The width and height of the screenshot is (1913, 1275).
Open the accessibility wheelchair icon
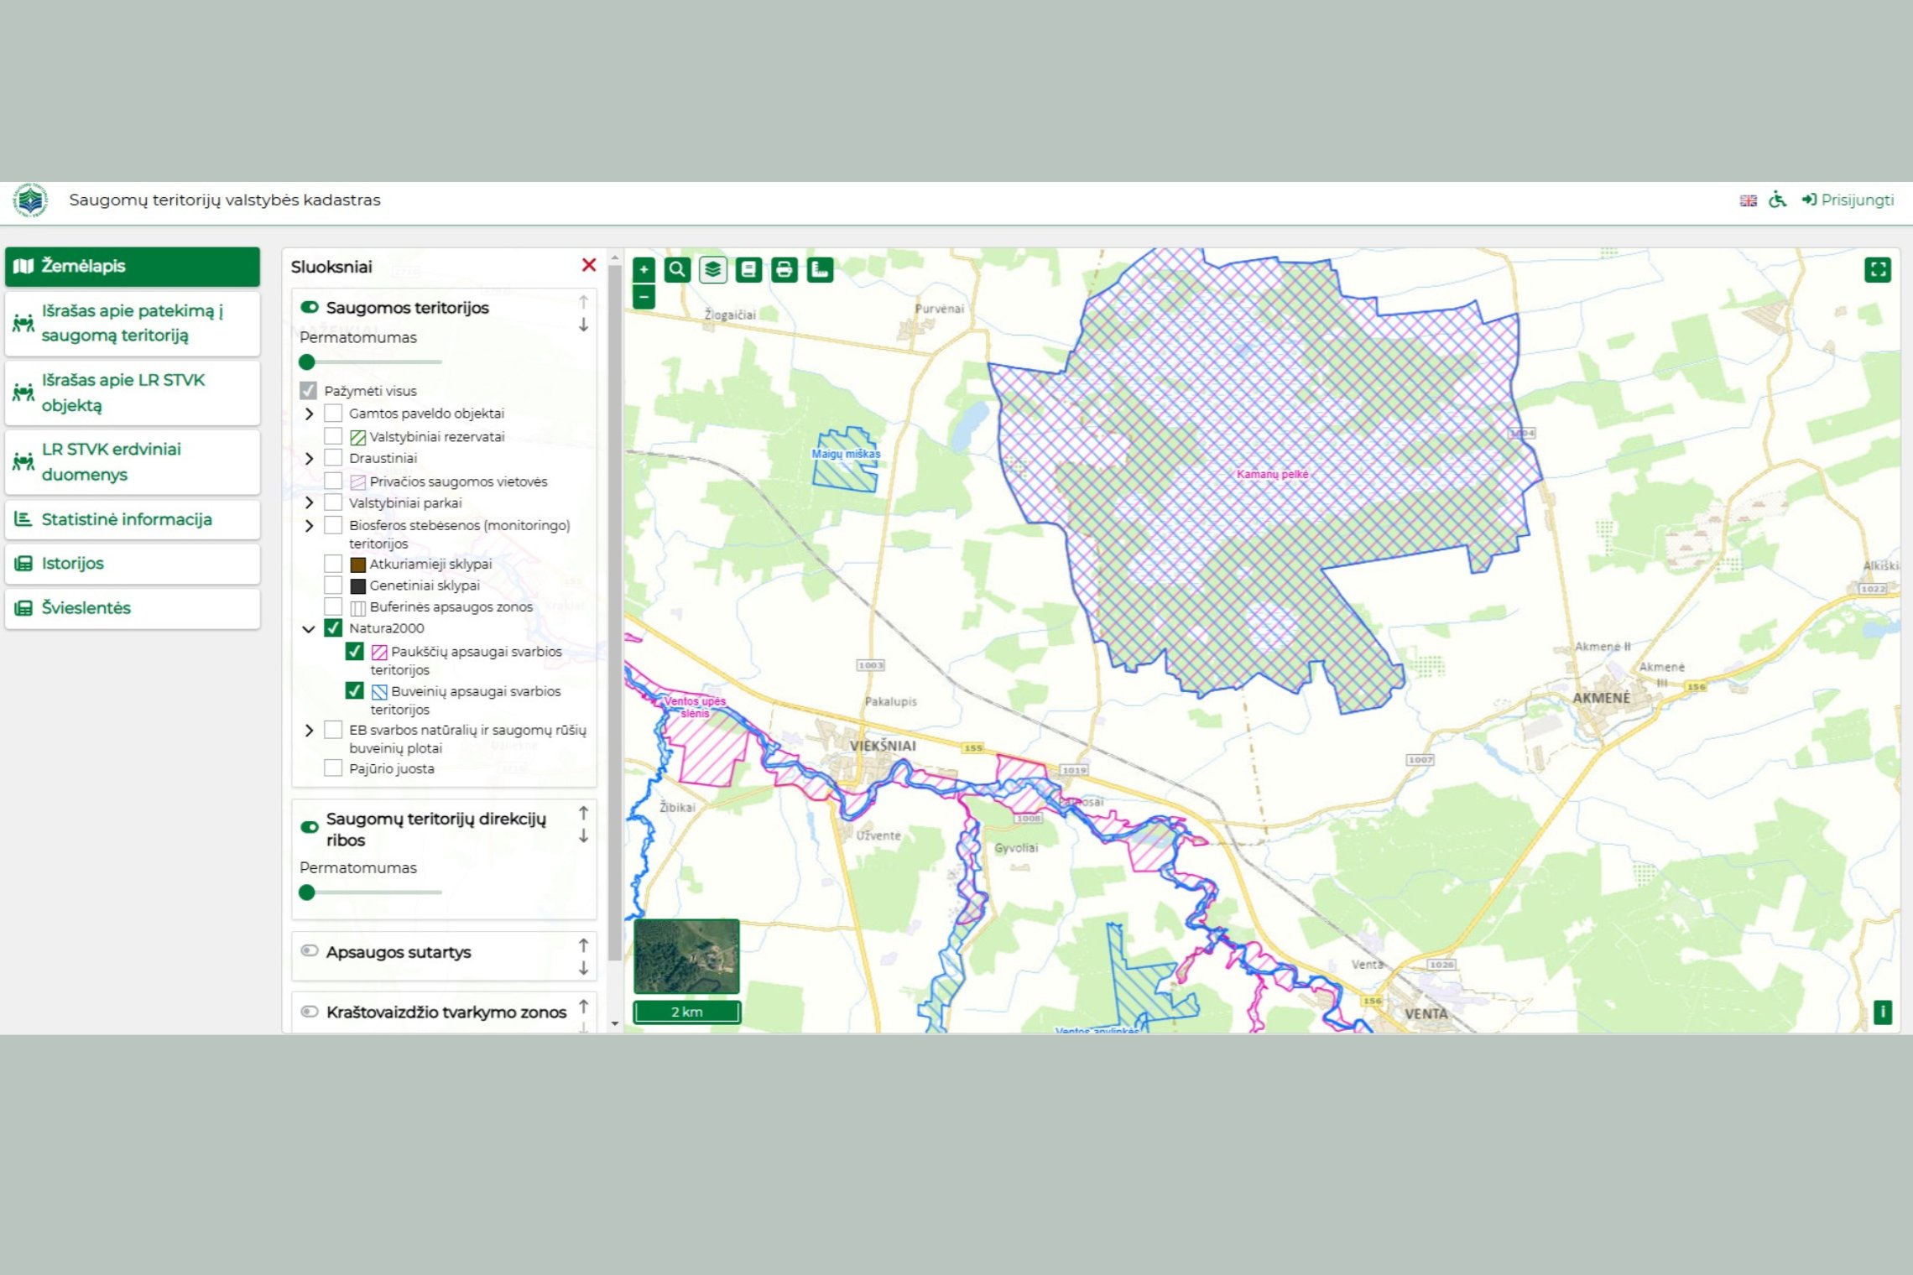(x=1778, y=200)
